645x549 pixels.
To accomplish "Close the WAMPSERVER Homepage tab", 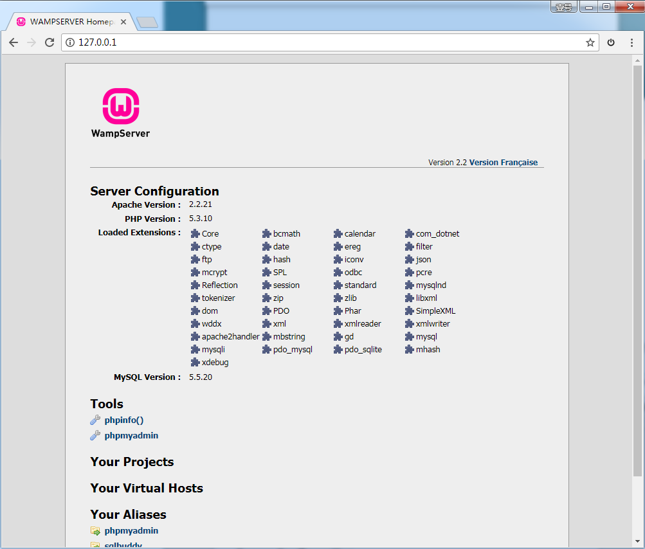I will 123,22.
